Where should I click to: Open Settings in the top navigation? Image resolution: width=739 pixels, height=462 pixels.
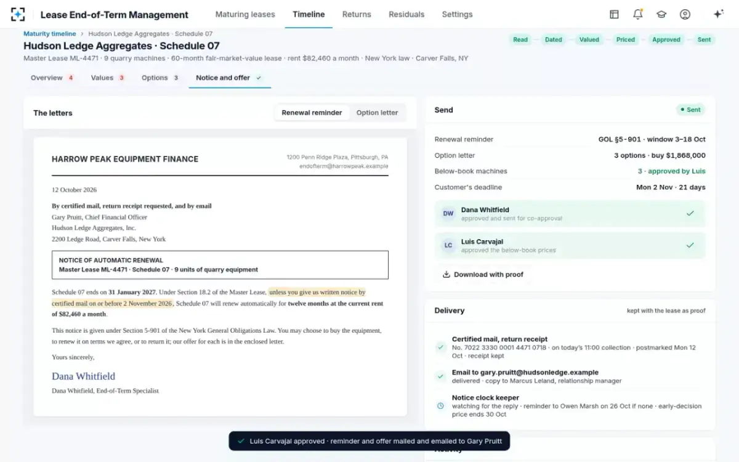[457, 14]
